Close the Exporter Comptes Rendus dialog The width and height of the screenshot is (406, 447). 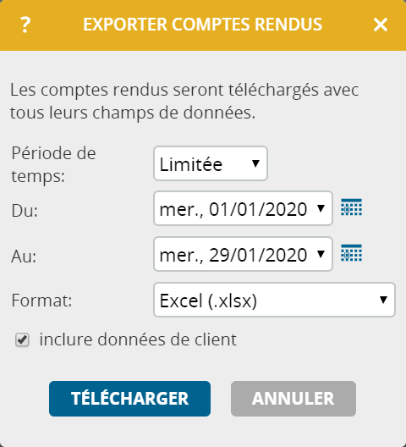381,25
